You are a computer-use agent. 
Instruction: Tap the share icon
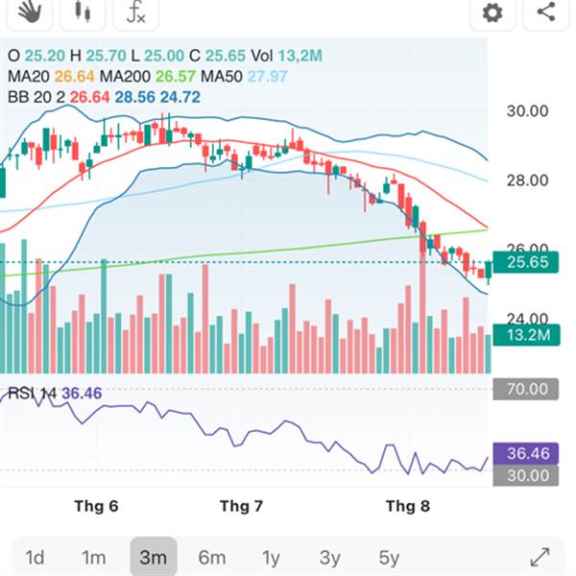coord(545,12)
